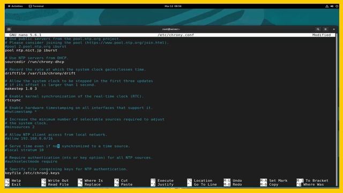Click the '# Use NTP servers from DHCP.' comment

37,58
